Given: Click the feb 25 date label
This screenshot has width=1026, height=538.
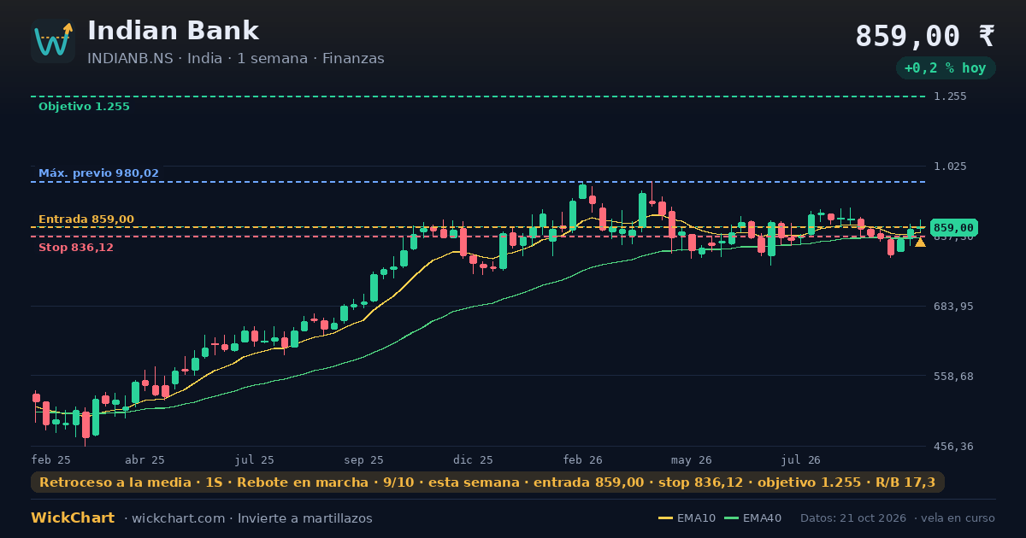Looking at the screenshot, I should pyautogui.click(x=51, y=459).
